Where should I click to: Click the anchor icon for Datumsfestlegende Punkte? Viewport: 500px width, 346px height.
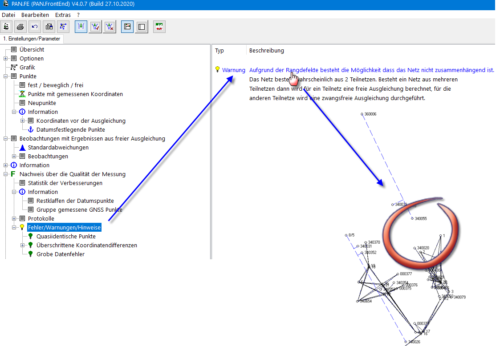click(31, 129)
